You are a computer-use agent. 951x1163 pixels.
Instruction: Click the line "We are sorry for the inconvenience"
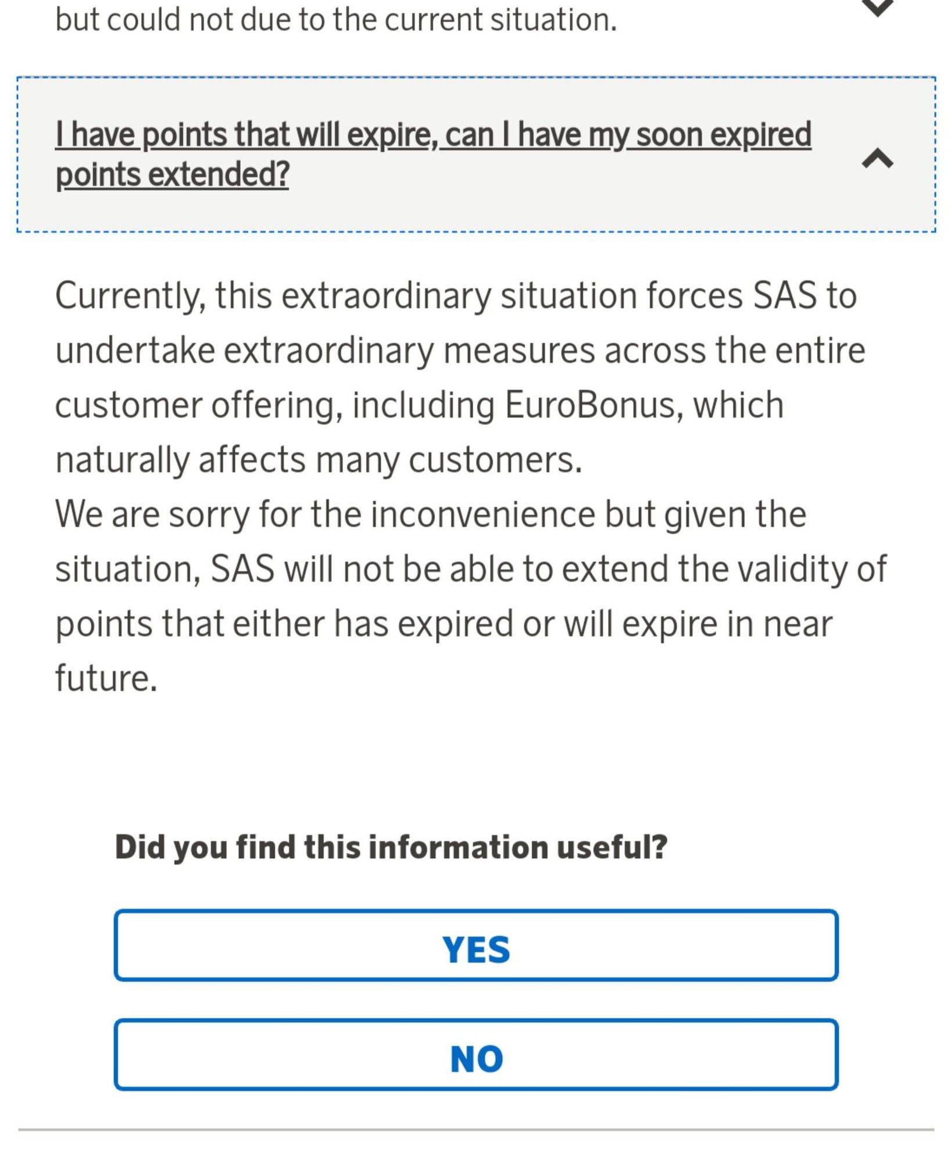[431, 515]
